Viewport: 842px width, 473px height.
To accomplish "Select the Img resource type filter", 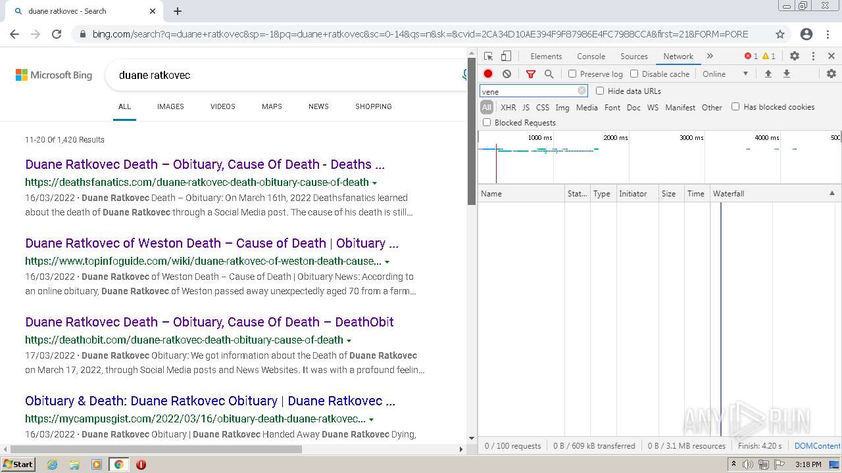I will [x=562, y=107].
